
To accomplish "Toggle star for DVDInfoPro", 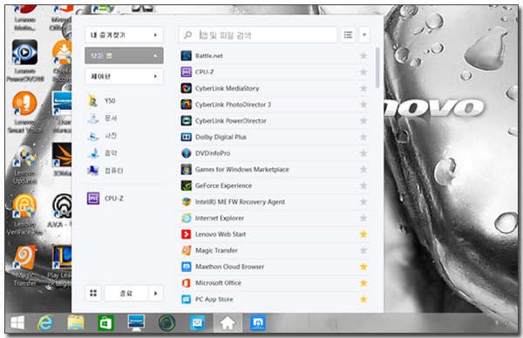I will [363, 153].
